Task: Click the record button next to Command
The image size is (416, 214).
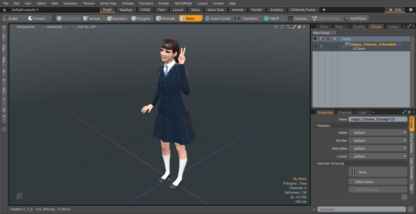Action: tap(410, 209)
